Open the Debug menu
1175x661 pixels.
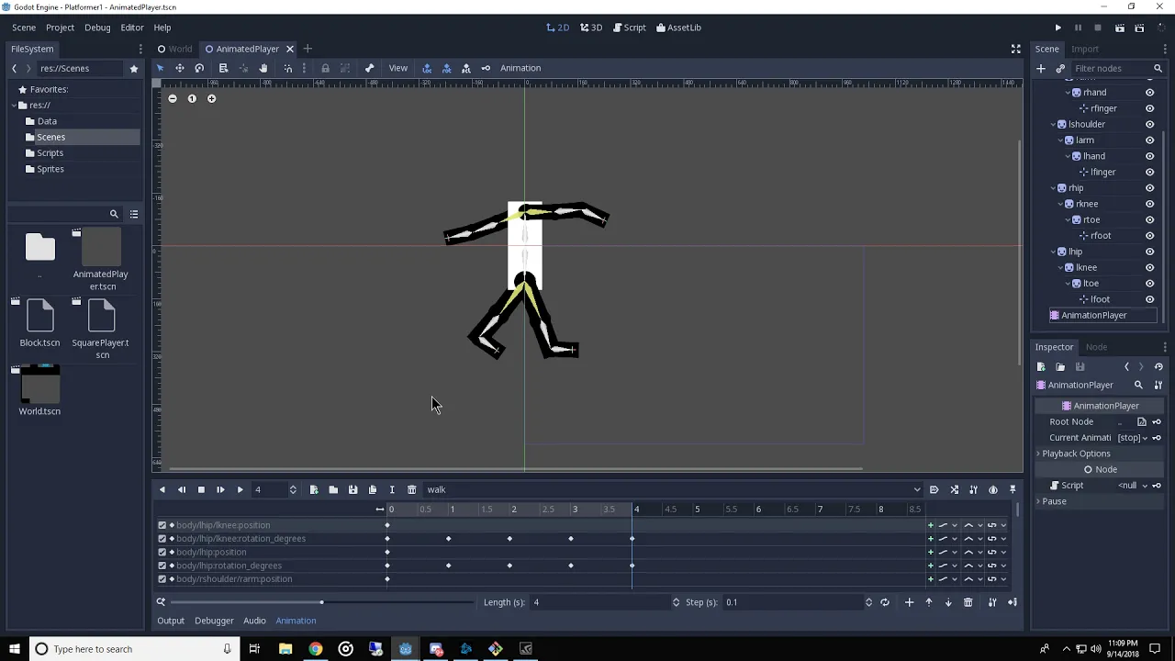pyautogui.click(x=97, y=28)
